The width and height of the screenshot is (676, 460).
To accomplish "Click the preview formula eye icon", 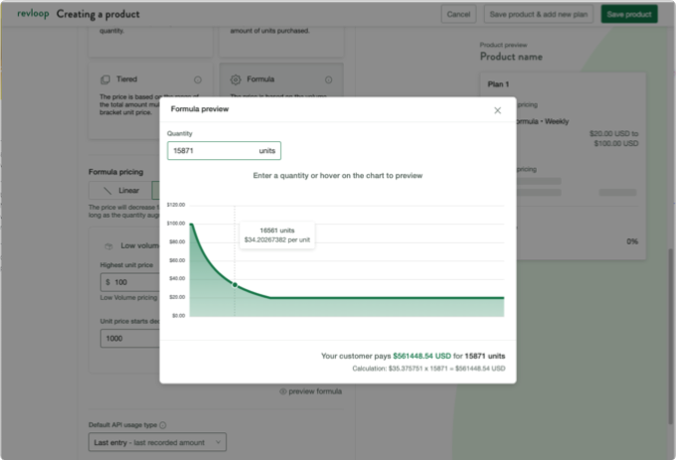I will (x=282, y=391).
